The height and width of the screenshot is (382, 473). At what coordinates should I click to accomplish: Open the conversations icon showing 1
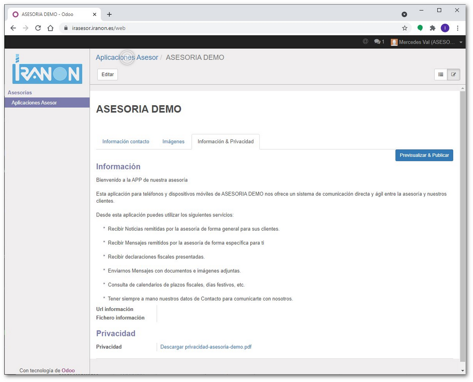click(379, 42)
